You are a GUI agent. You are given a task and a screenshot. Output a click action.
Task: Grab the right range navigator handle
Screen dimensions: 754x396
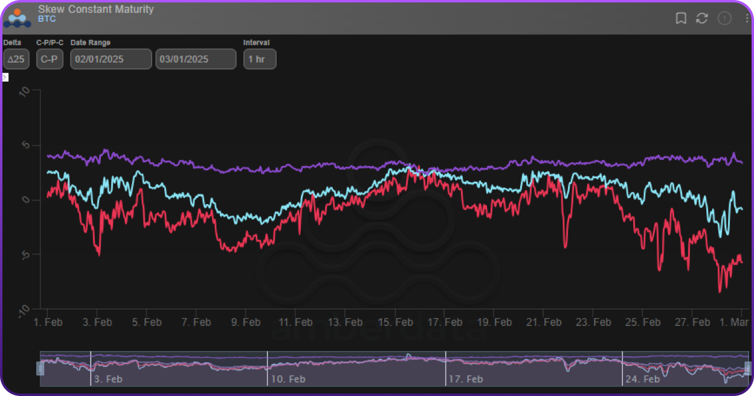pyautogui.click(x=748, y=368)
